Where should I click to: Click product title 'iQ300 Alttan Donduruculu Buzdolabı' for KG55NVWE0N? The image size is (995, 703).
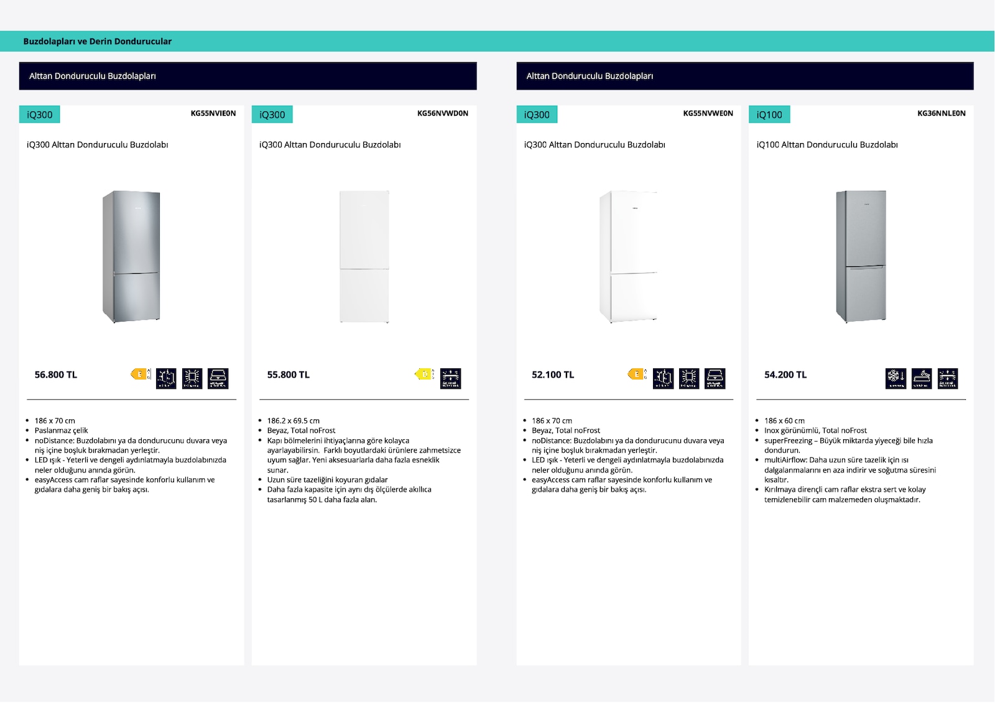pos(595,144)
